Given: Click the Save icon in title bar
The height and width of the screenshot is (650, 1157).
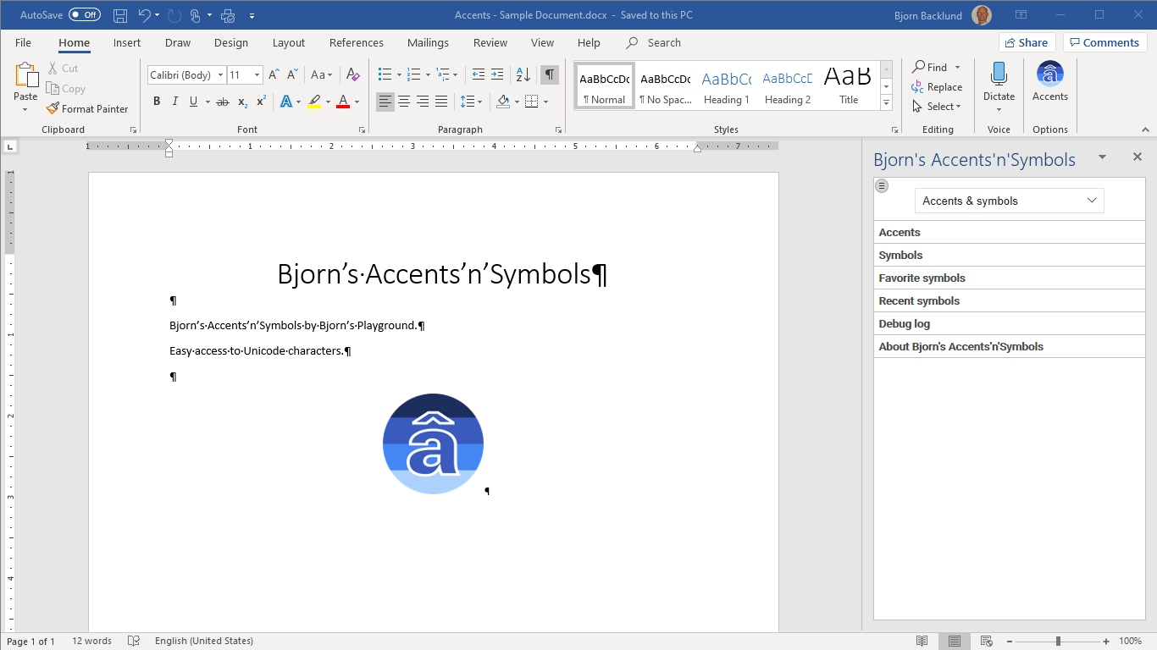Looking at the screenshot, I should pos(120,15).
